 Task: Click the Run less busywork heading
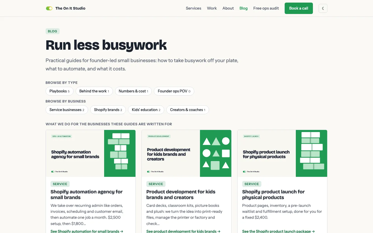click(x=106, y=45)
